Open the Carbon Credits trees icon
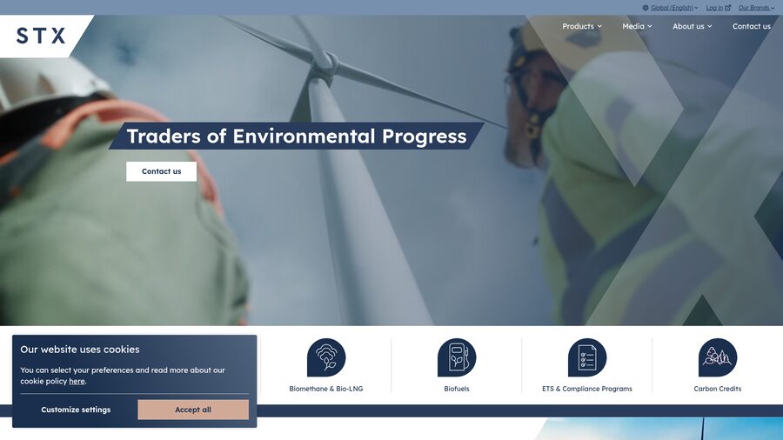This screenshot has height=440, width=783. pos(718,357)
